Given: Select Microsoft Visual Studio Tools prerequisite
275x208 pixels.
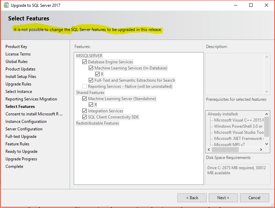Looking at the screenshot, I should [x=239, y=132].
